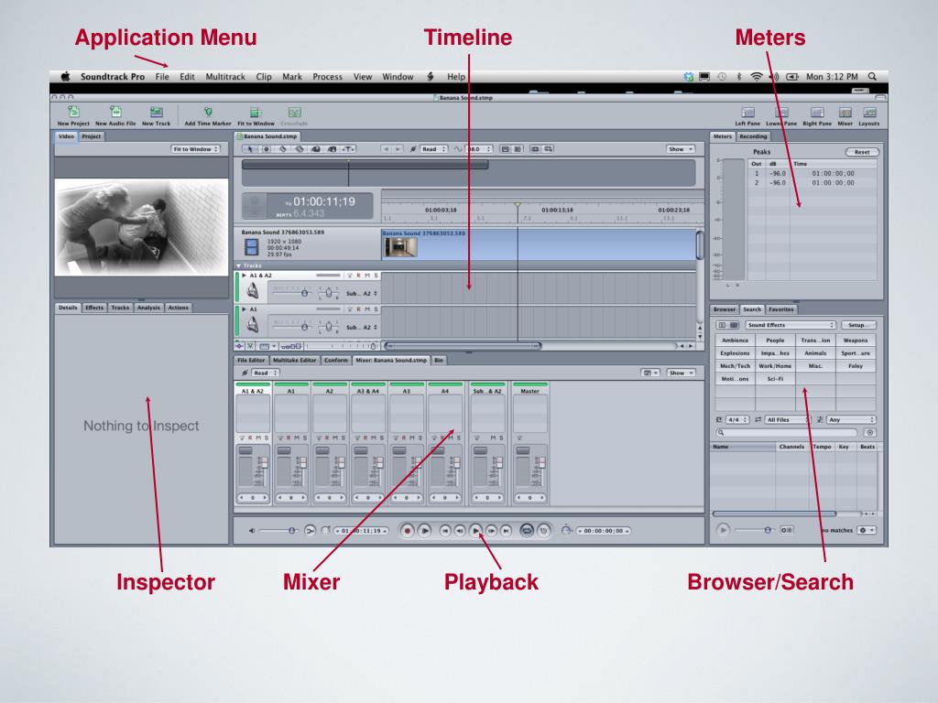The width and height of the screenshot is (938, 703).
Task: Click the Setup button in Search pane
Action: (858, 325)
